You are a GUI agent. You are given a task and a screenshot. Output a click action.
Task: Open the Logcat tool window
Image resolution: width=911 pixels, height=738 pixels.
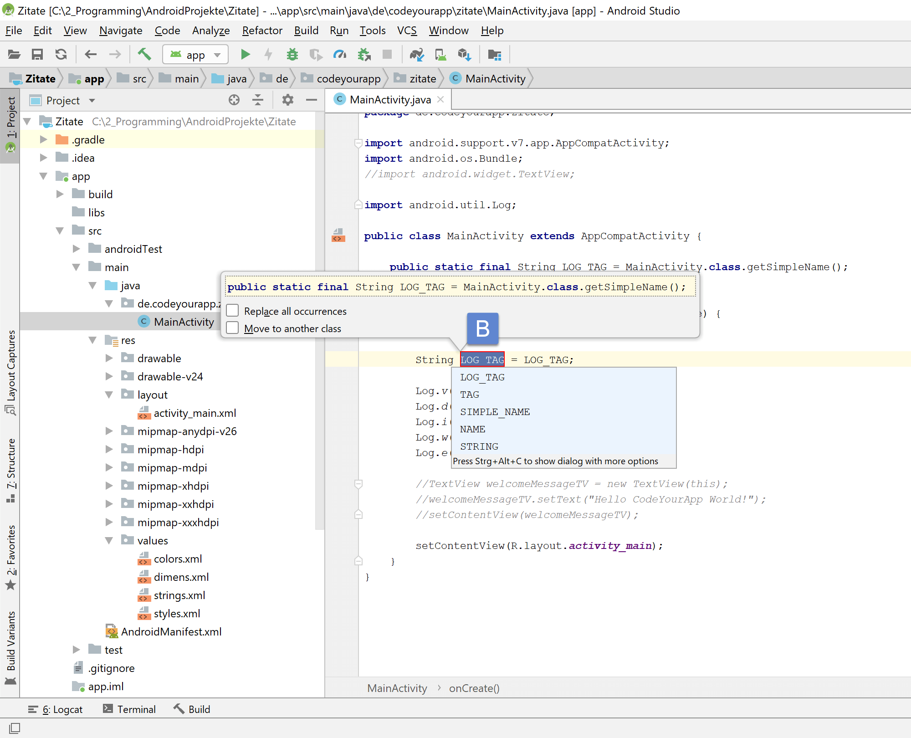click(55, 709)
